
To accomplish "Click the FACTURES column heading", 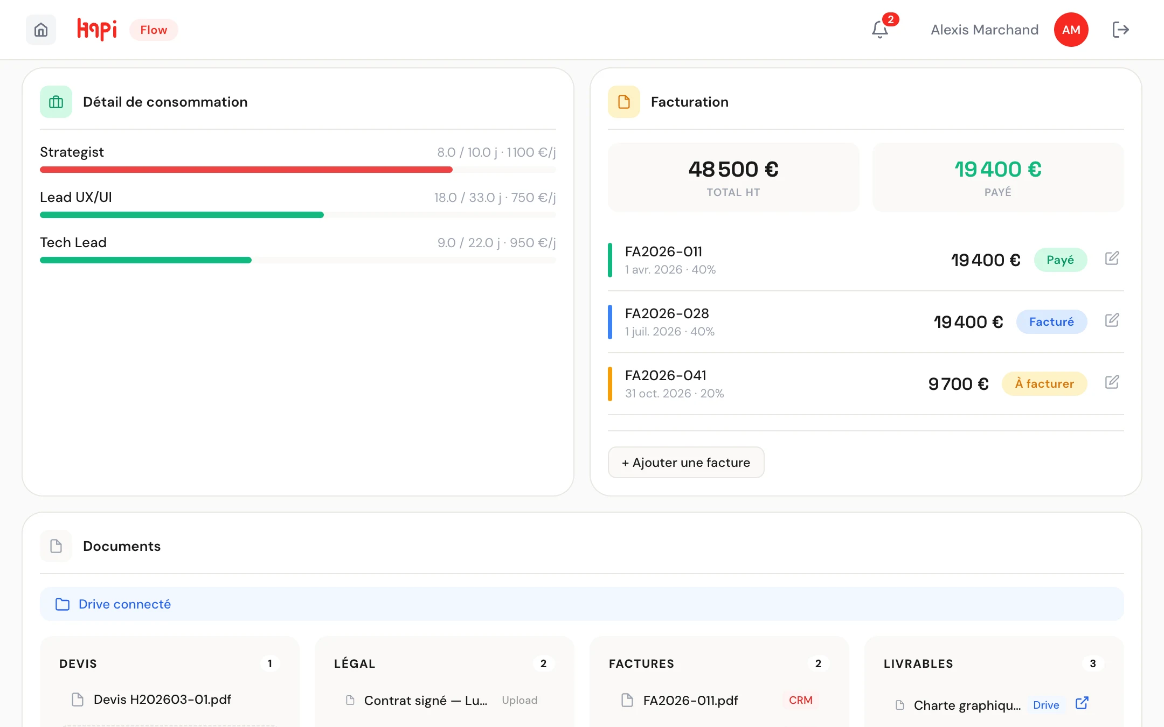I will pyautogui.click(x=641, y=663).
